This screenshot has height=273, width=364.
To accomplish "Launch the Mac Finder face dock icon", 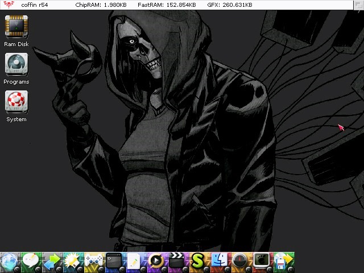I will (221, 262).
